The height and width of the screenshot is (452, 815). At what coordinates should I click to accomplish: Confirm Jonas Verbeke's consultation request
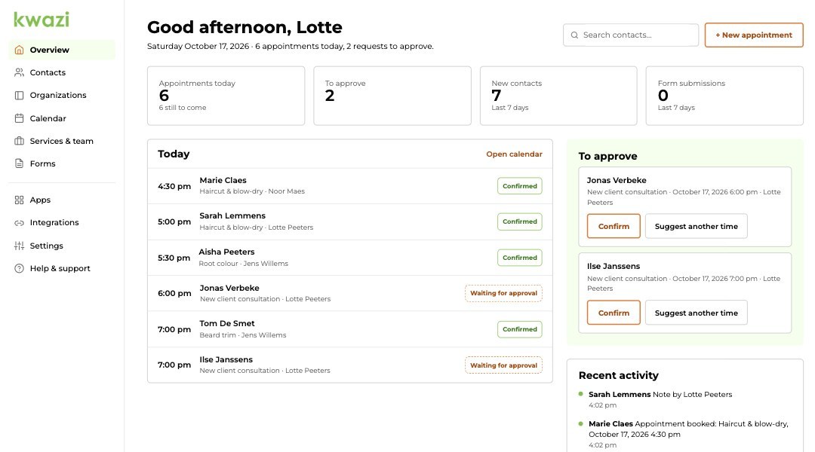[614, 226]
